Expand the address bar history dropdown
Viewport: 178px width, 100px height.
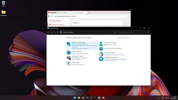(112, 32)
